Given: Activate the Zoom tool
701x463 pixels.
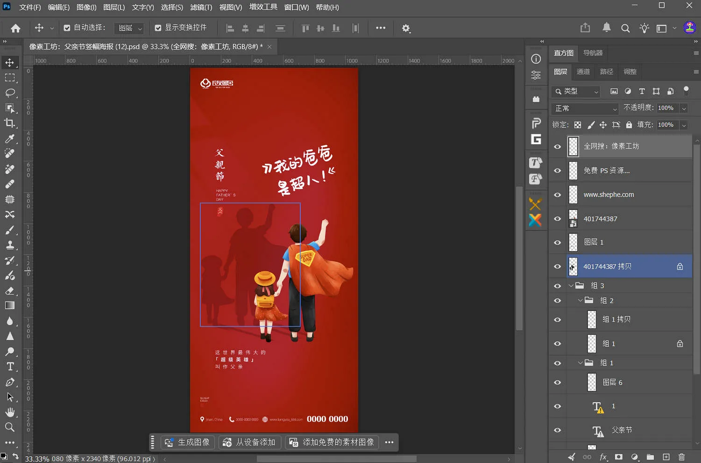Looking at the screenshot, I should coord(10,427).
